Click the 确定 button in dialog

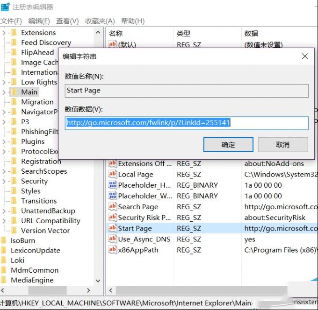coord(228,145)
